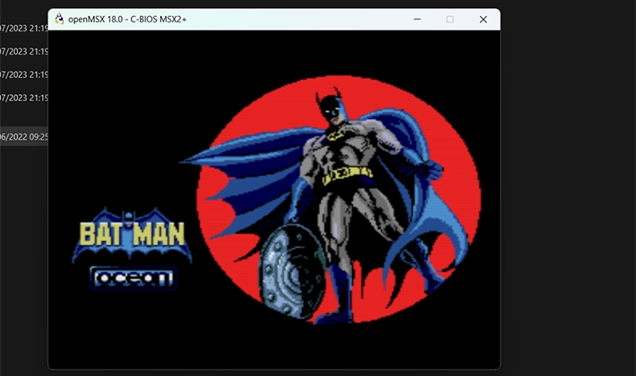636x376 pixels.
Task: Select background row dated 6/2022 09:25
Action: [24, 137]
